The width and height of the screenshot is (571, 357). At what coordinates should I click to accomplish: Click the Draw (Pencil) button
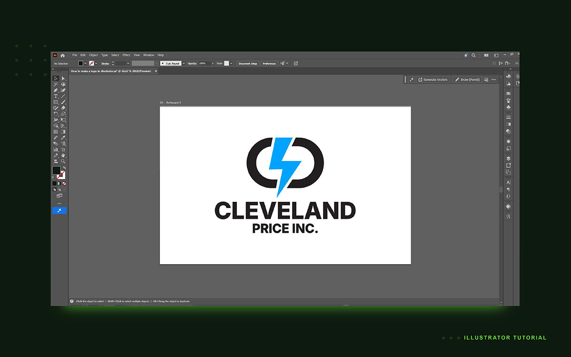click(x=467, y=79)
